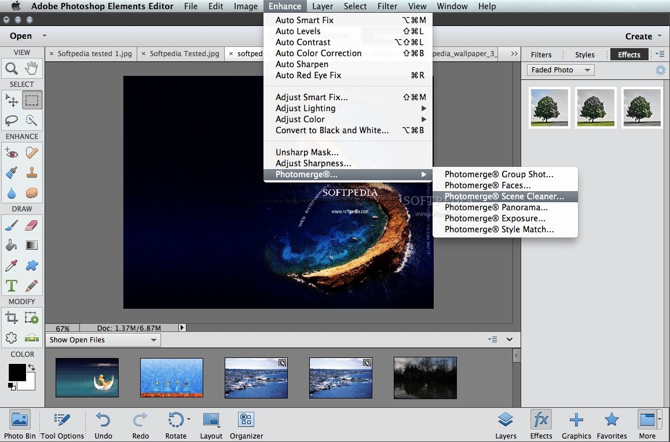
Task: Select the Clone Stamp tool
Action: pos(32,173)
